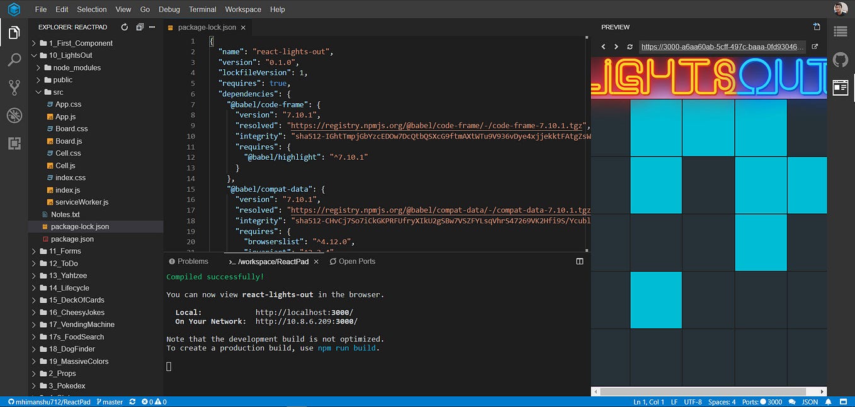Click the GitHub icon on the right sidebar

coord(840,60)
